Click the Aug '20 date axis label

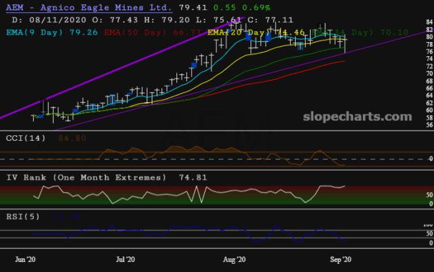[x=235, y=259]
